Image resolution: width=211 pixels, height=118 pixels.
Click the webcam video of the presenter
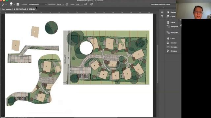(194, 10)
